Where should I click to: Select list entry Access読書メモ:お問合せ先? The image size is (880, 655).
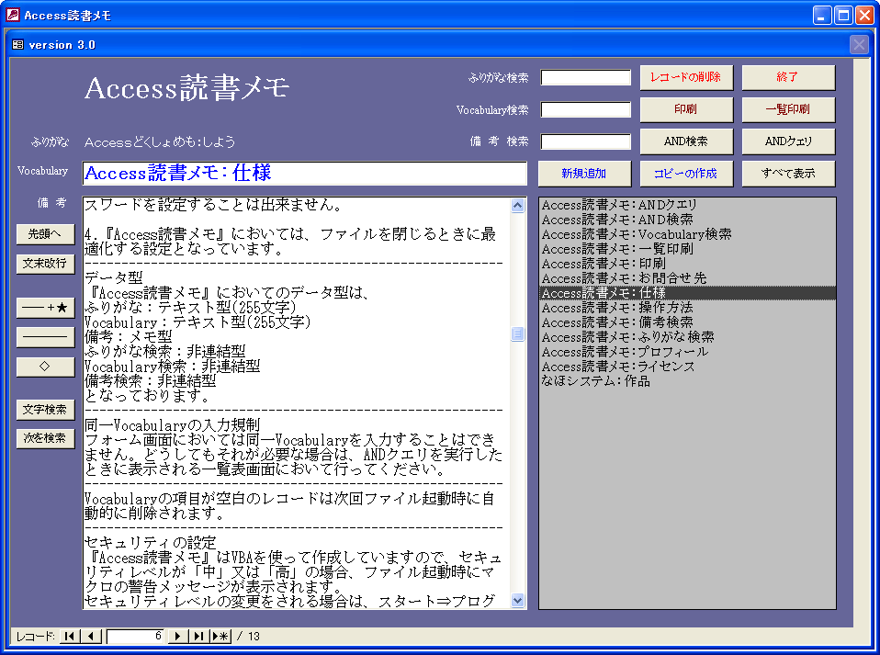(x=687, y=277)
